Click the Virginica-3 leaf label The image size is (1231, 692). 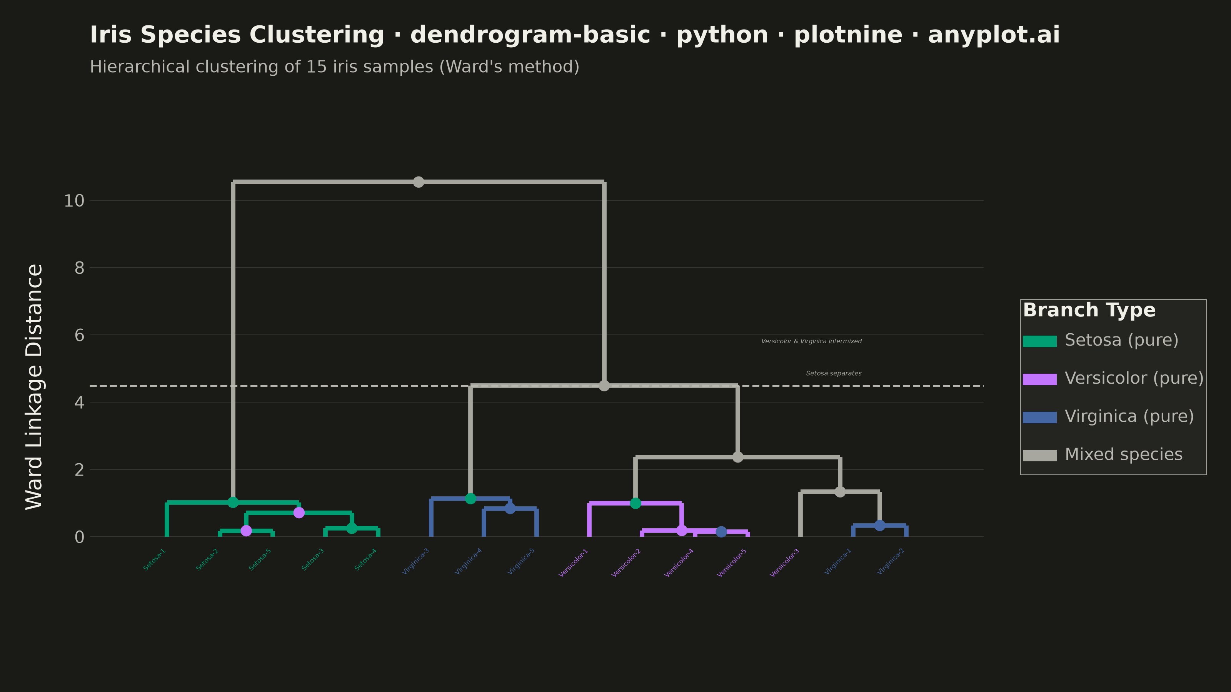(x=416, y=562)
